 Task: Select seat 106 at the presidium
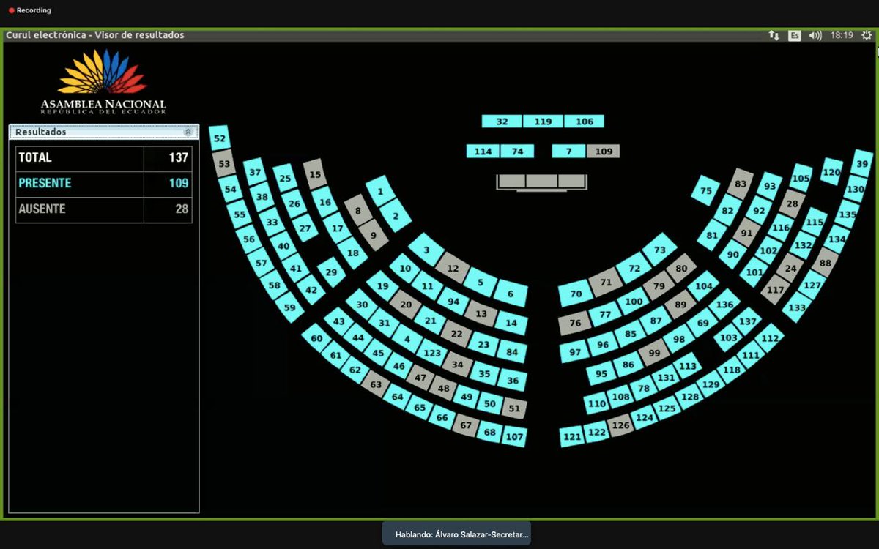coord(584,122)
